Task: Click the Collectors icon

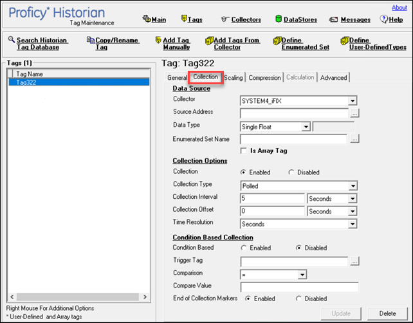Action: pyautogui.click(x=224, y=19)
